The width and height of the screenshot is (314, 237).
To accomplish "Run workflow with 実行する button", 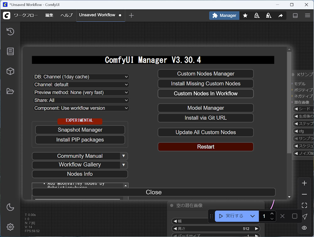I will (231, 216).
